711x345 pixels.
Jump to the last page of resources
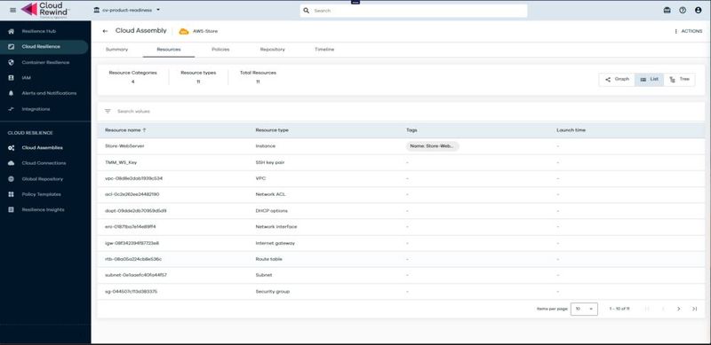point(694,309)
